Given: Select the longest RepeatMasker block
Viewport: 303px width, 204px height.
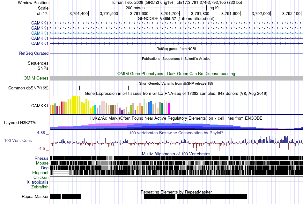Looking at the screenshot, I should 212,196.
